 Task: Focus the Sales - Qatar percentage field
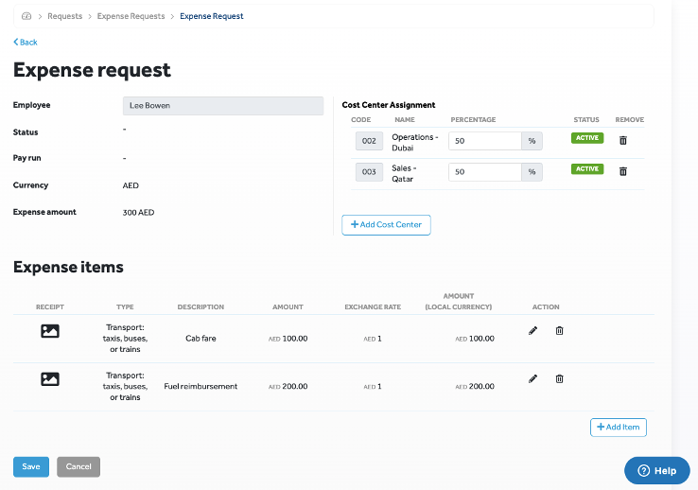[484, 172]
